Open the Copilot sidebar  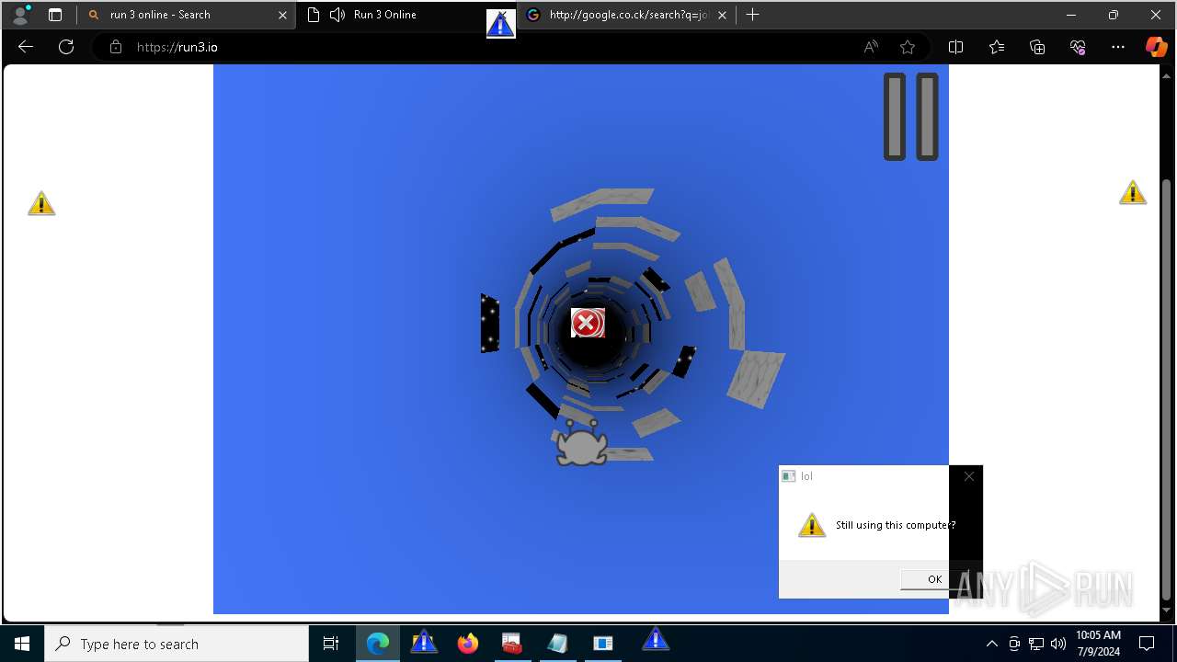point(1156,47)
